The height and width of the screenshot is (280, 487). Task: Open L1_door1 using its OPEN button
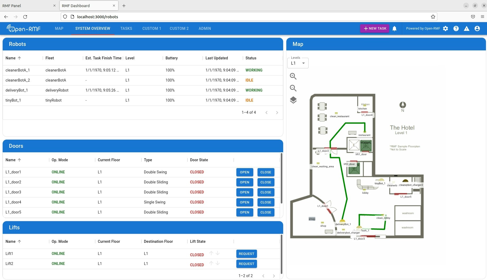click(x=244, y=172)
